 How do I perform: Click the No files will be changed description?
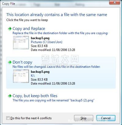coord(56,67)
